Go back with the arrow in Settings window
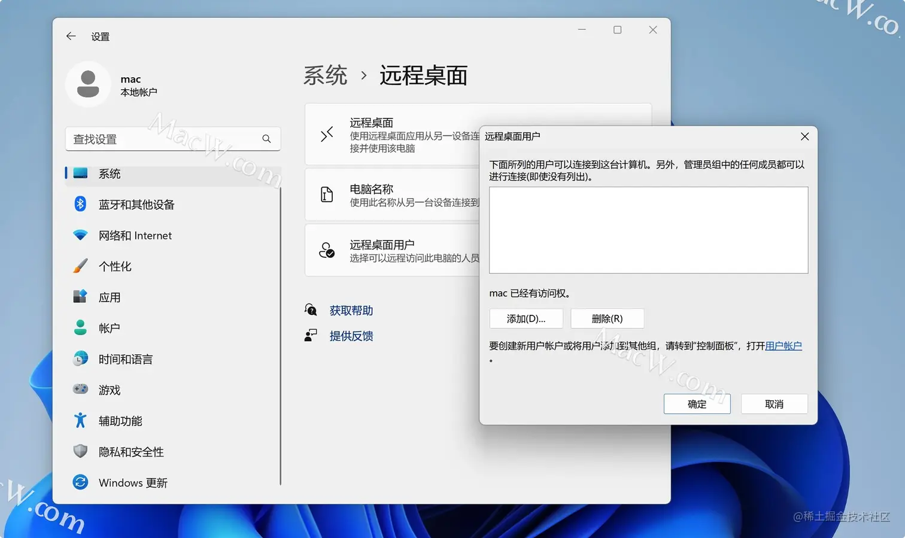 coord(71,37)
